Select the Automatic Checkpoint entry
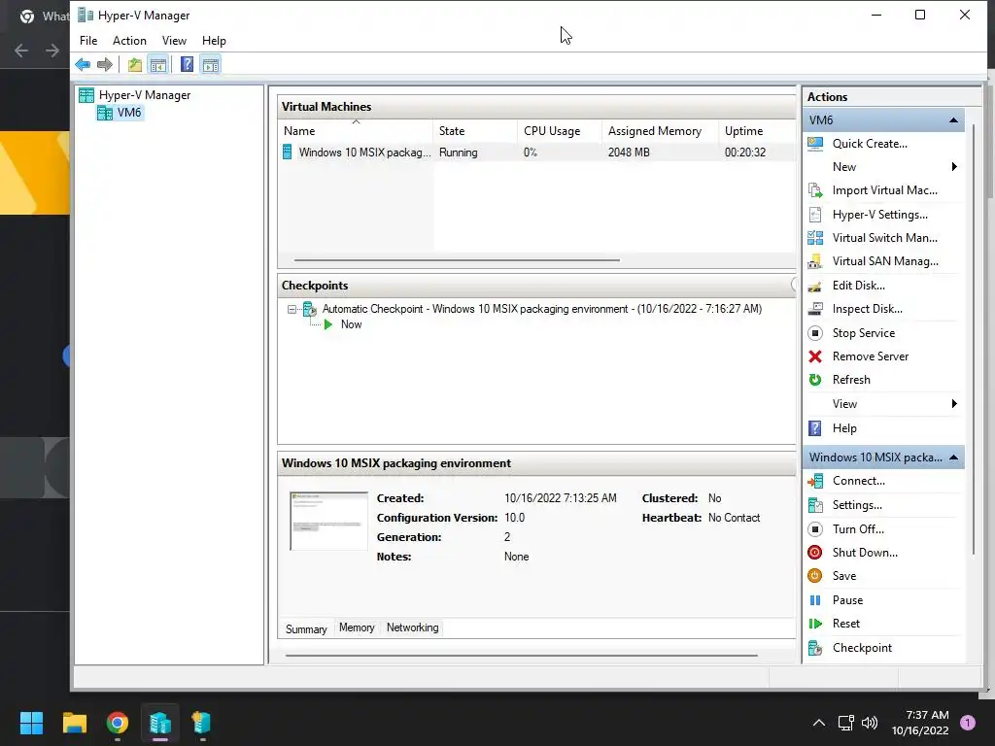Viewport: 995px width, 746px height. 542,309
